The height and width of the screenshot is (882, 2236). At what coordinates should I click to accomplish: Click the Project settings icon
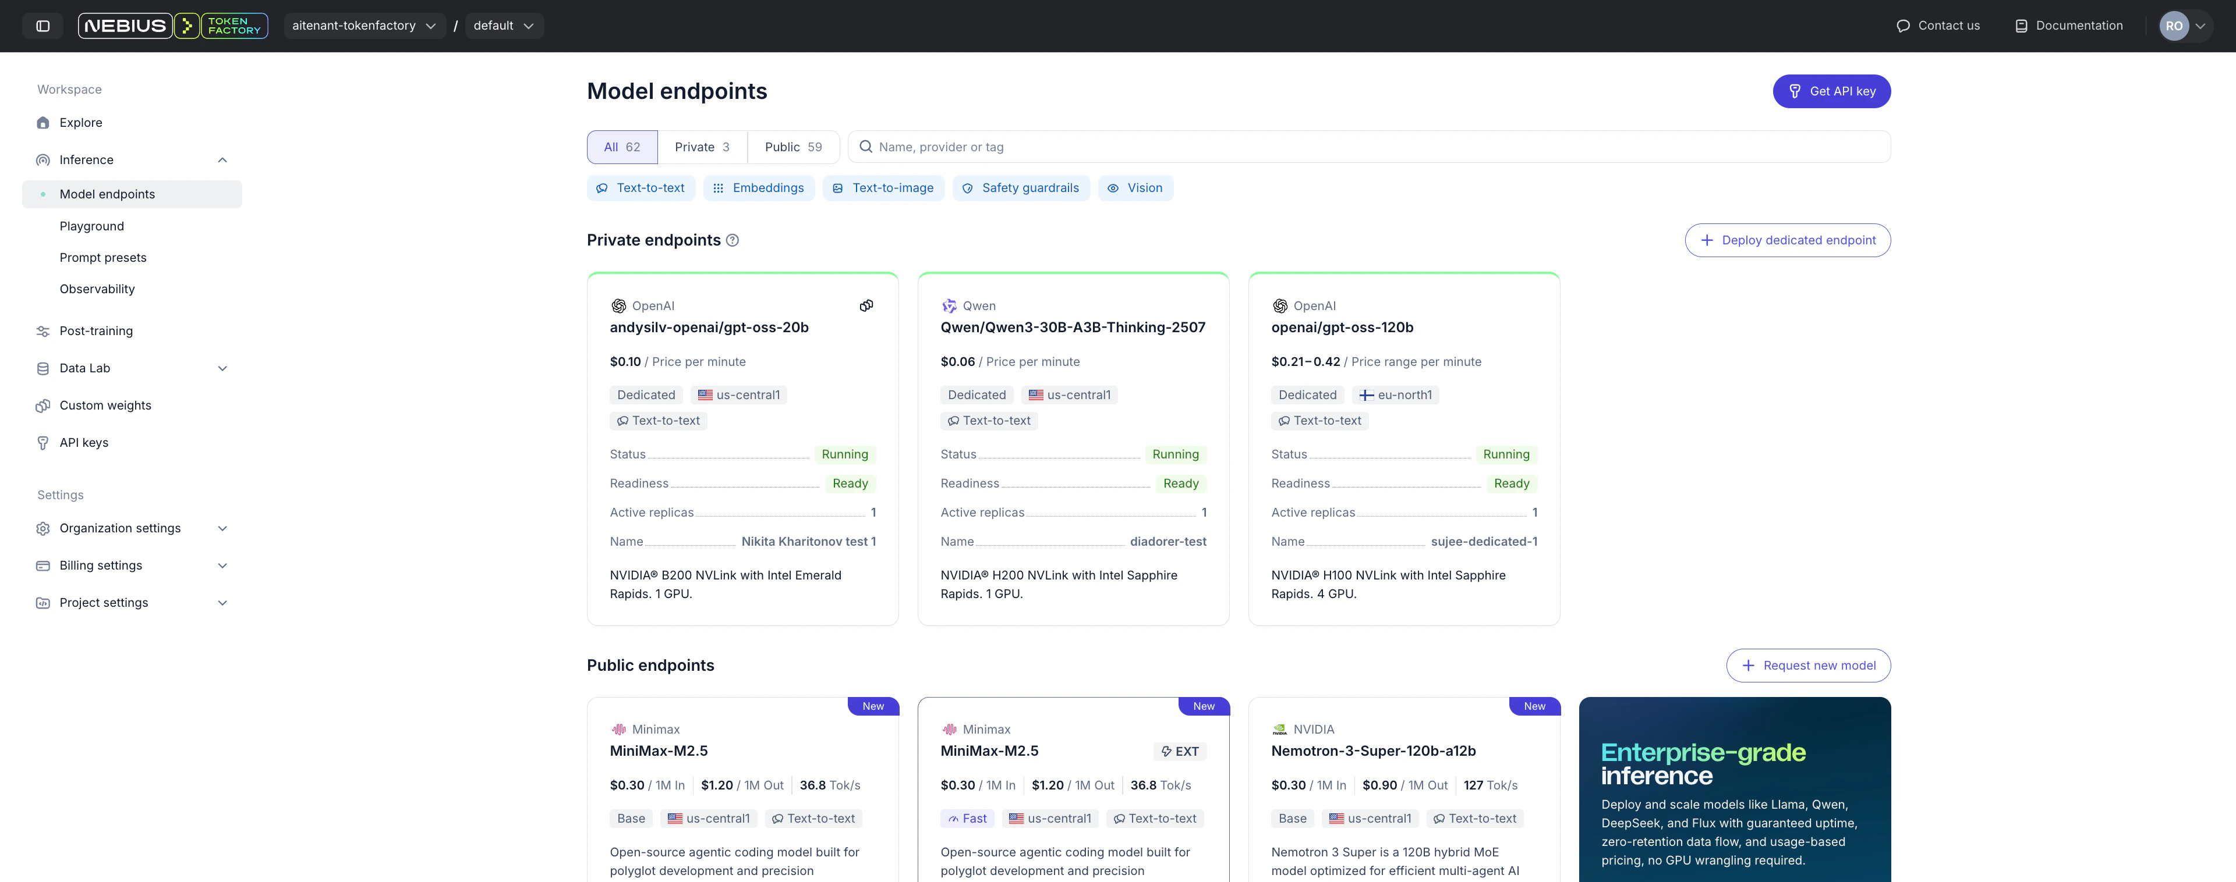coord(43,603)
